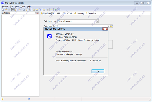
Task: Switch to the ASP tab
Action: tap(56, 13)
